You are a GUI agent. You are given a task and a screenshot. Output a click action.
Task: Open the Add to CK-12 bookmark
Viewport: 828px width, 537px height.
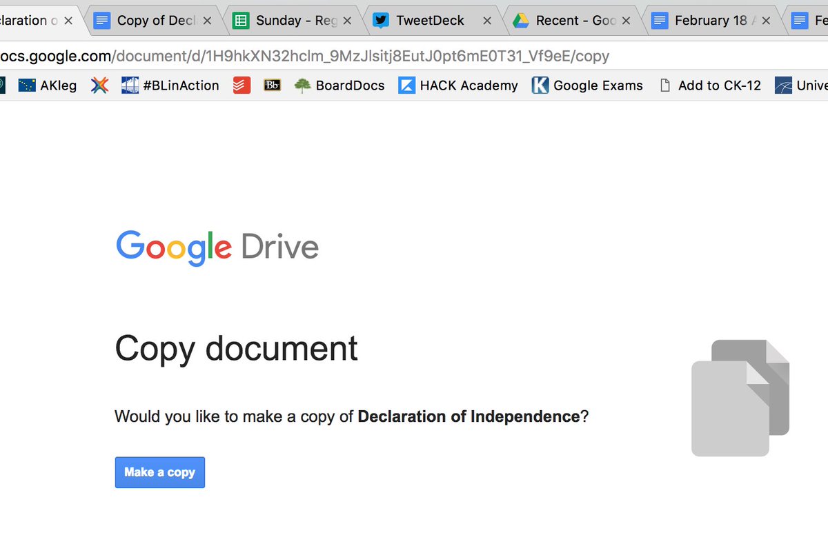(710, 85)
